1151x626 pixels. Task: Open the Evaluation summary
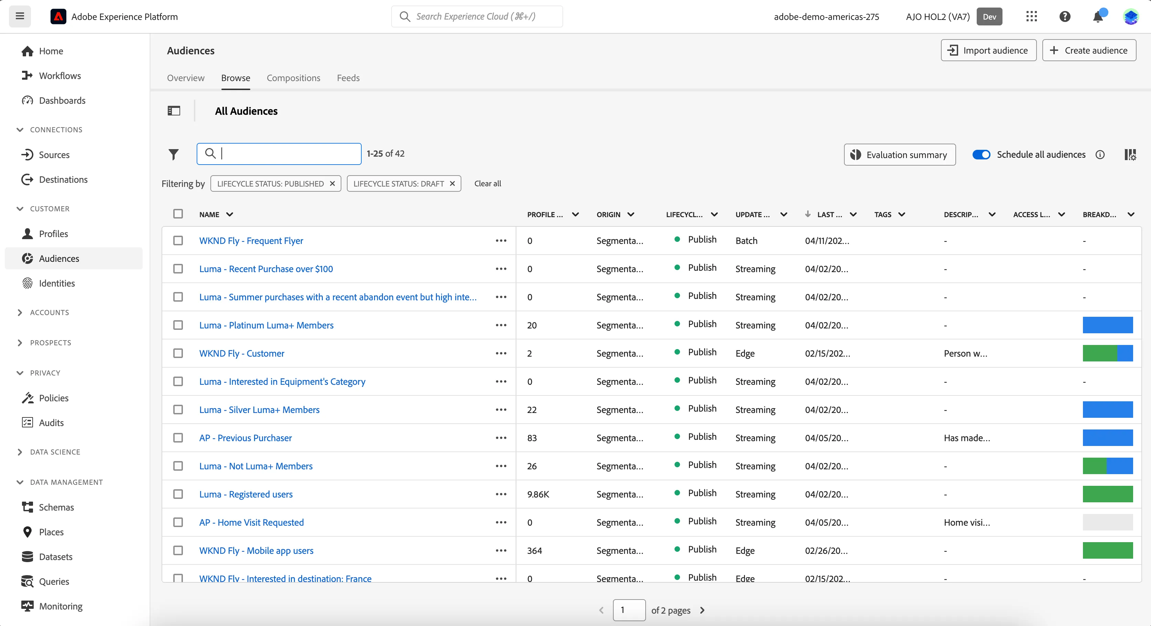click(x=899, y=155)
